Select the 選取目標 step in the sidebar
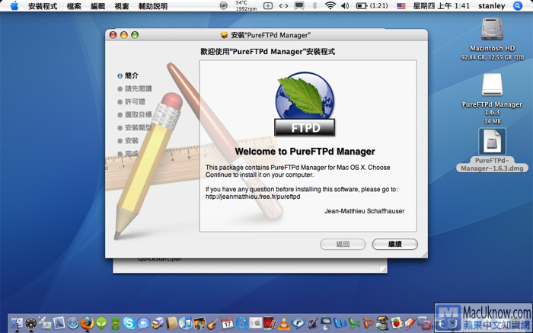 pyautogui.click(x=135, y=114)
